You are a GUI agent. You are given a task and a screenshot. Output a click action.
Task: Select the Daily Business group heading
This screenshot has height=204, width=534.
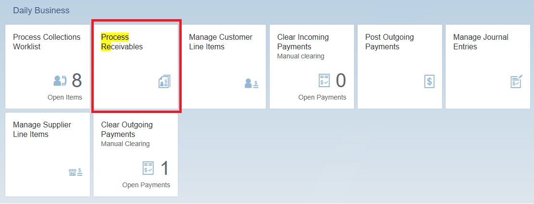pos(41,10)
